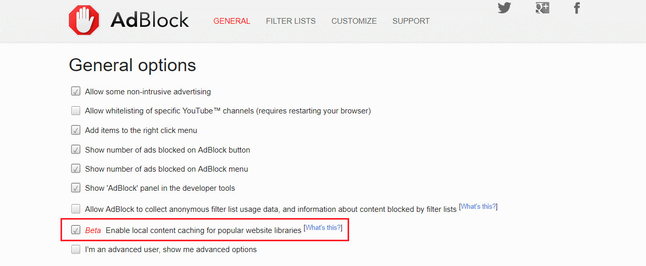Open What's this link for data collection
This screenshot has height=266, width=646.
pyautogui.click(x=478, y=207)
